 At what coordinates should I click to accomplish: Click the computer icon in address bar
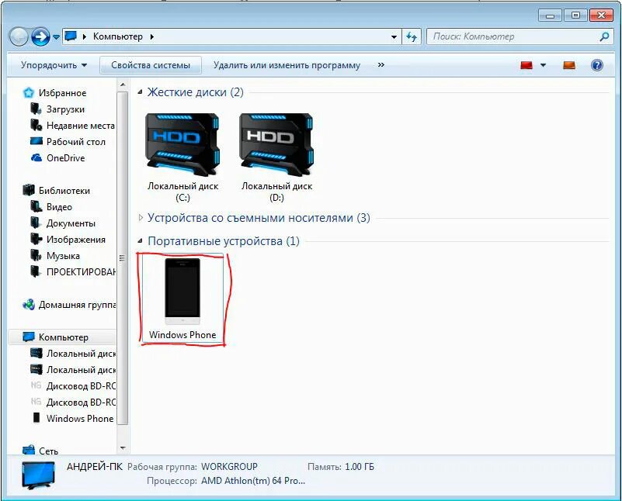[71, 36]
